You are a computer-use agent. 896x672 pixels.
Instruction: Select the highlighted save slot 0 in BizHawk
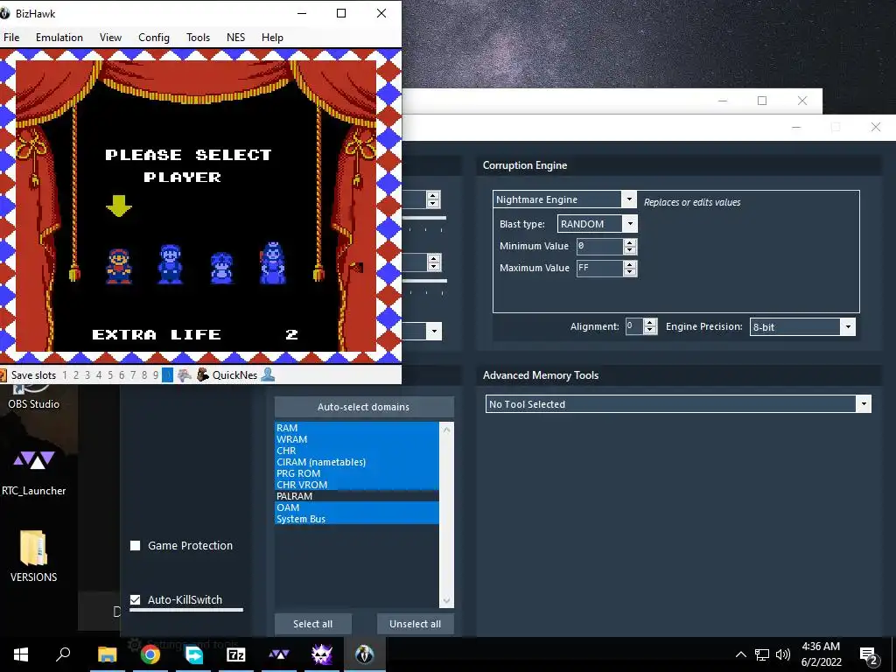[167, 374]
